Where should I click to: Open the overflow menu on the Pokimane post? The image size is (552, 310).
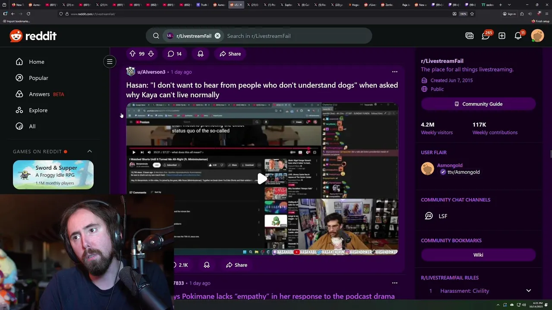click(x=395, y=283)
